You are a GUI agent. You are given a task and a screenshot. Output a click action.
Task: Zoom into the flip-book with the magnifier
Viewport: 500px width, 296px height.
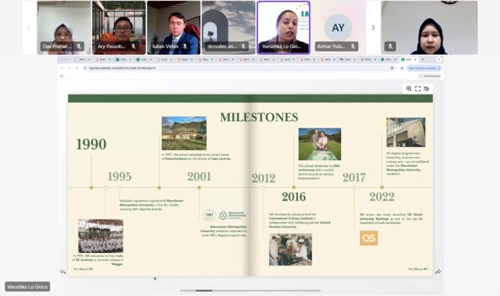pos(409,89)
